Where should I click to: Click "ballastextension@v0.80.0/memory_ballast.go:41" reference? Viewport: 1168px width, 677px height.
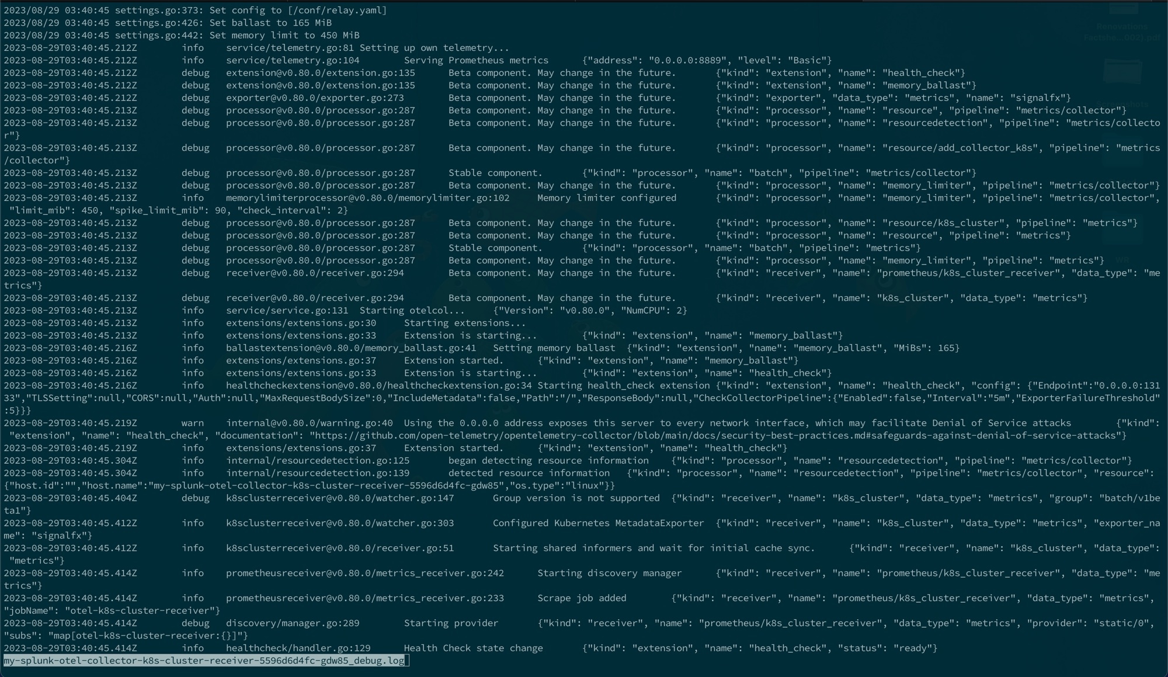[x=351, y=348]
